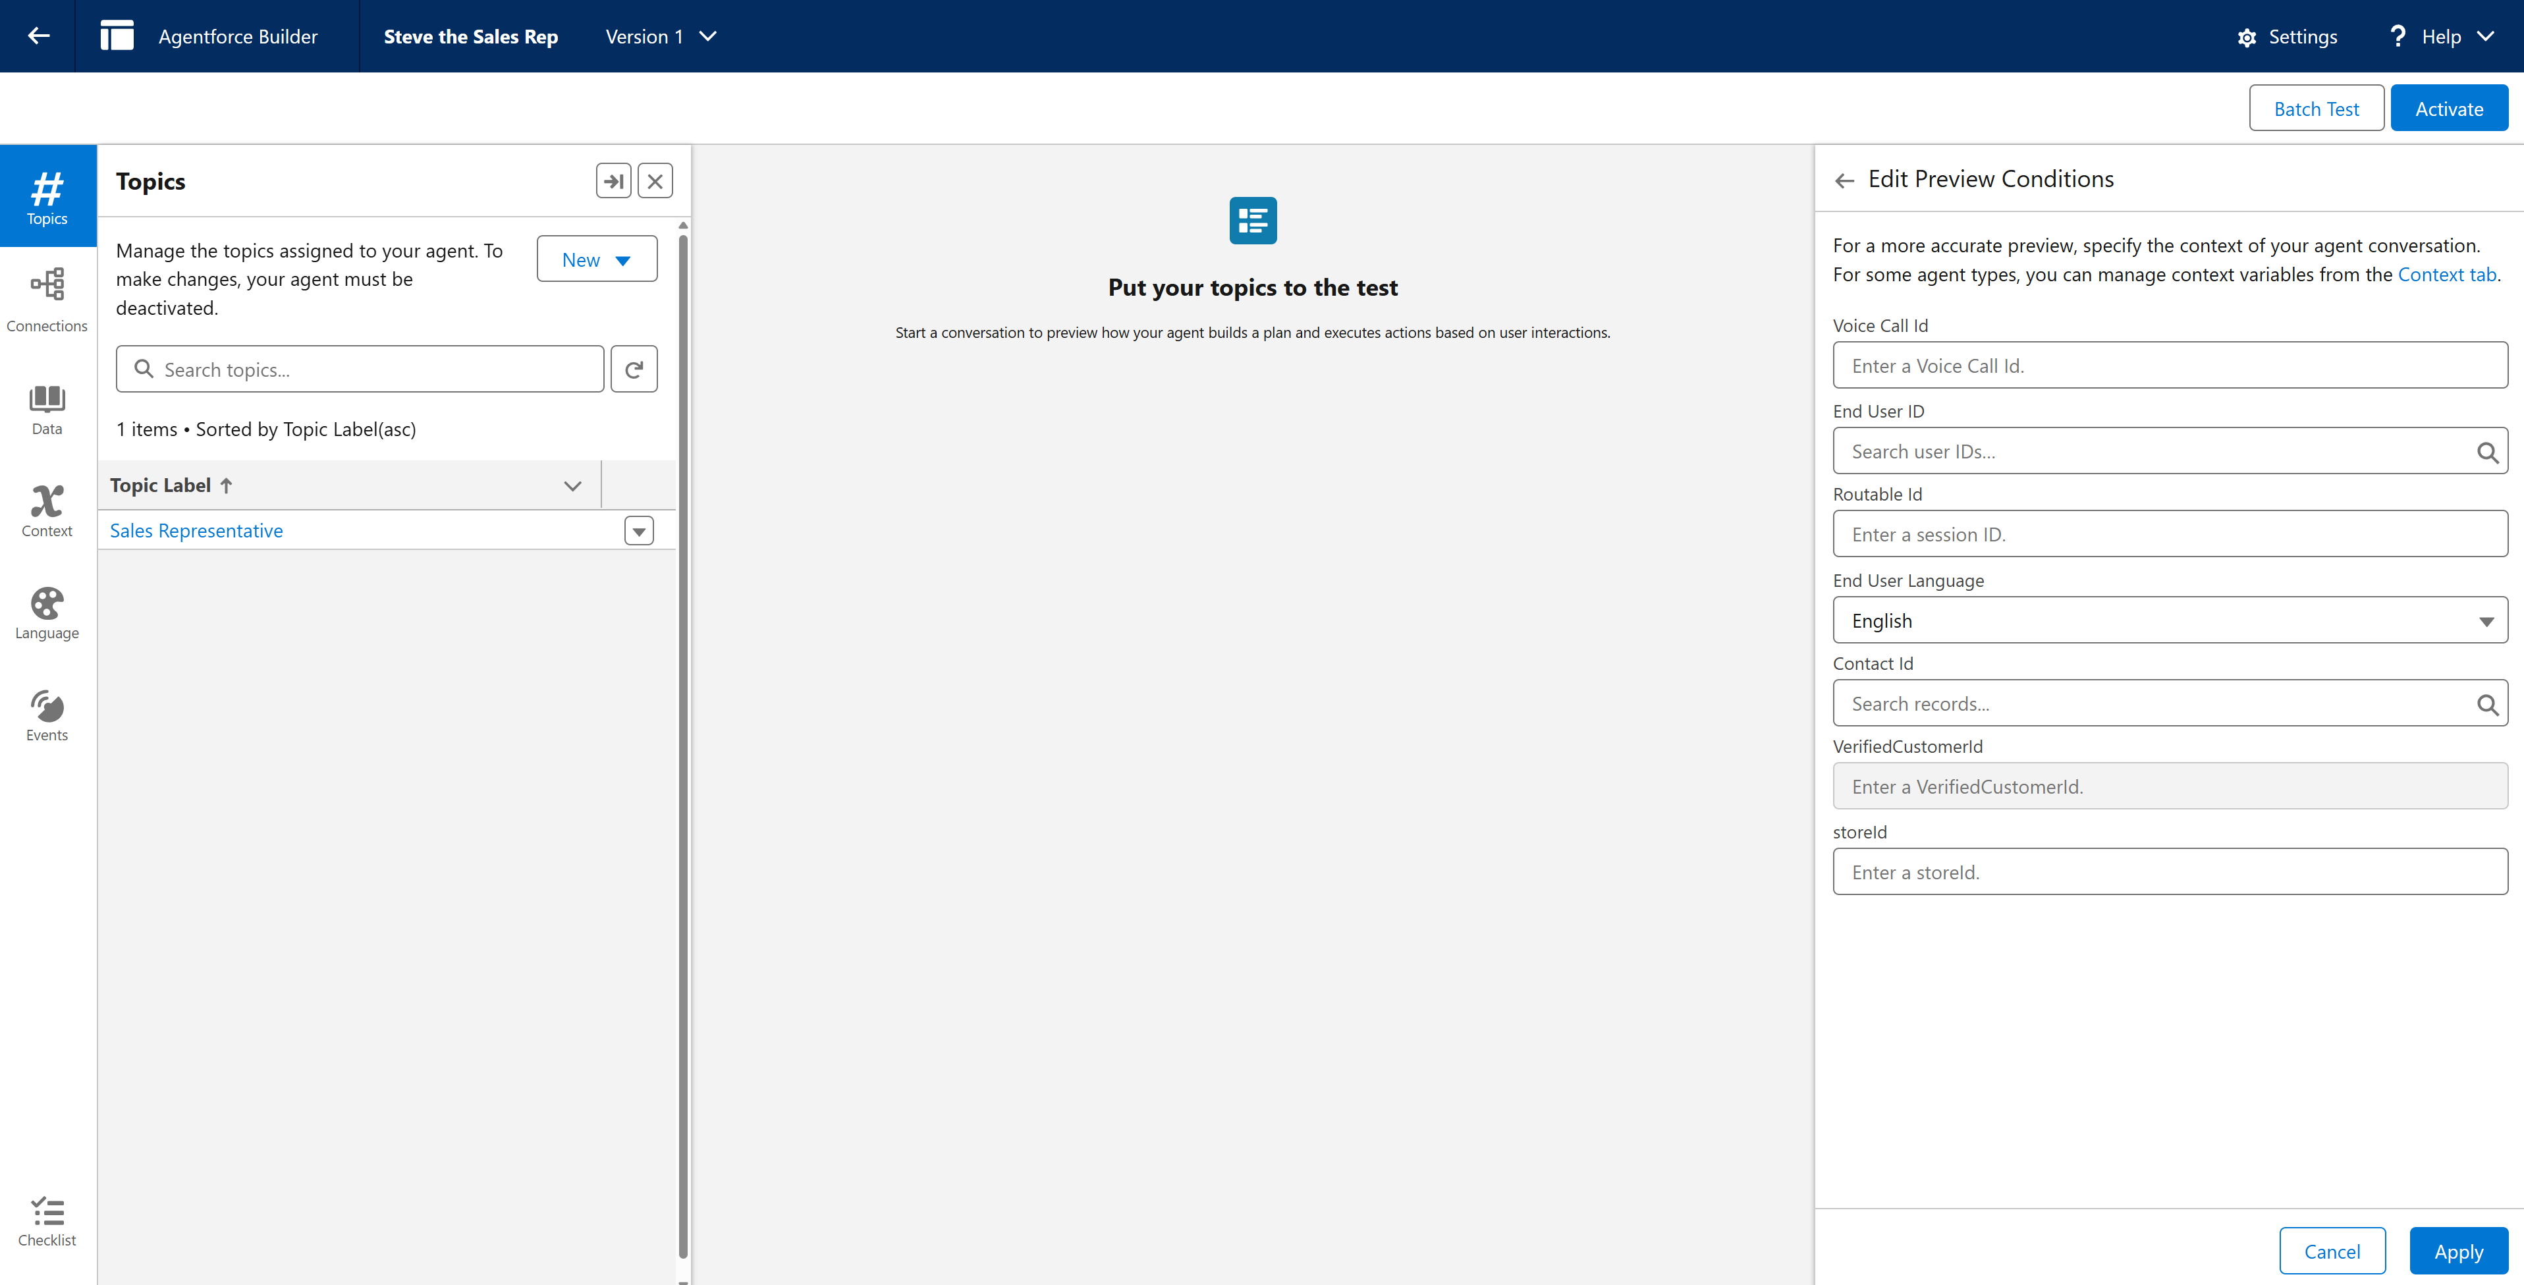Click the 'Put your topics to the test' heading

click(x=1252, y=287)
